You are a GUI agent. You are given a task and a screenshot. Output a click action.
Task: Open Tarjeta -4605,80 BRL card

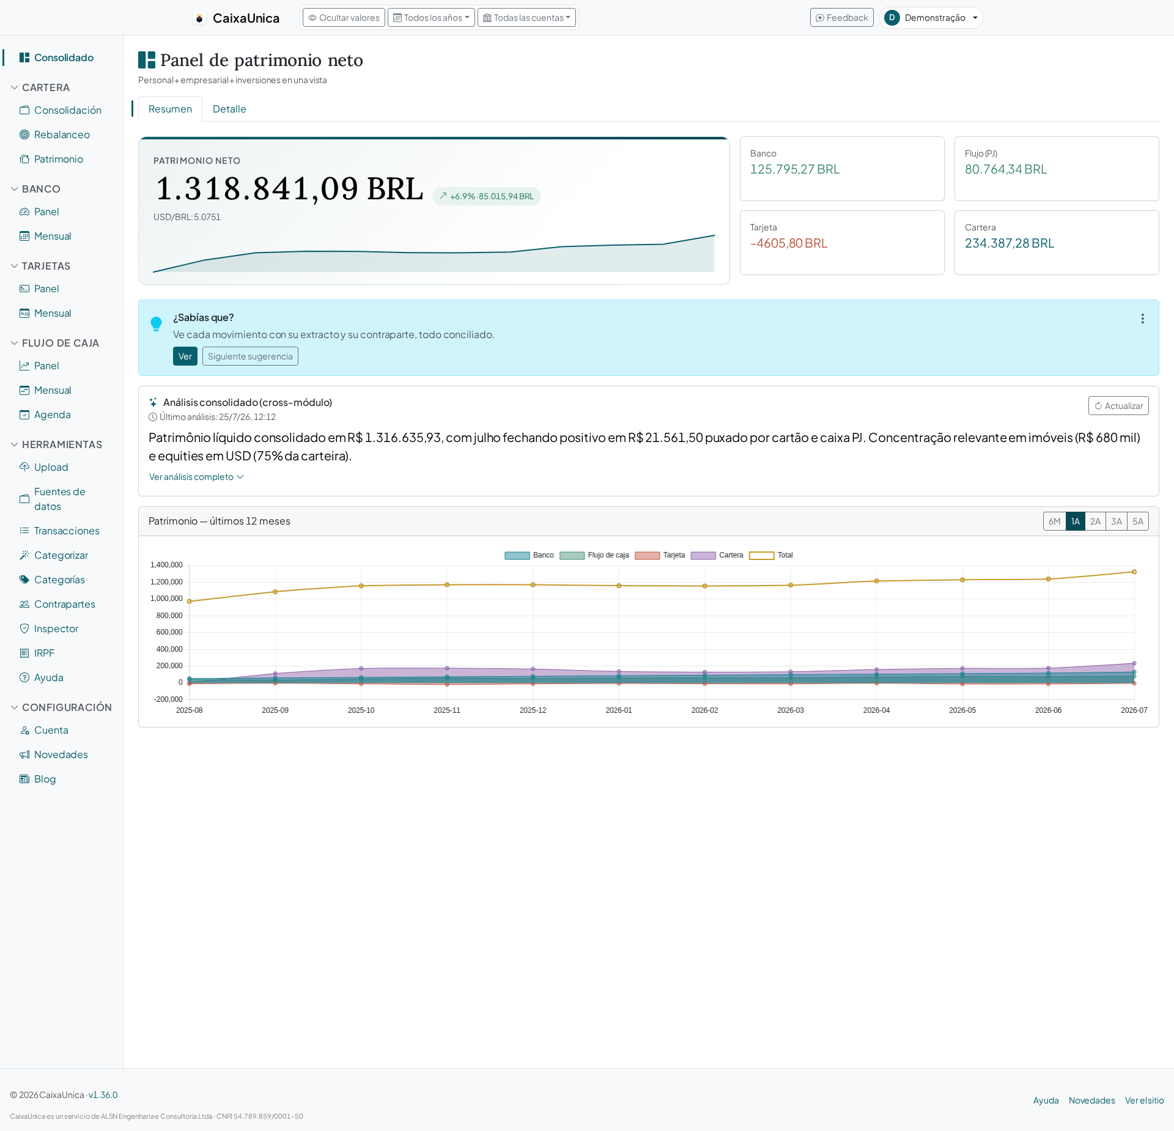click(842, 243)
